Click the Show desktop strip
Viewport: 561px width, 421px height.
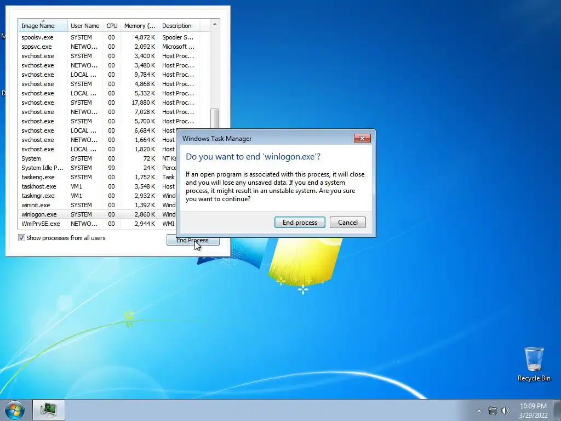pyautogui.click(x=557, y=410)
